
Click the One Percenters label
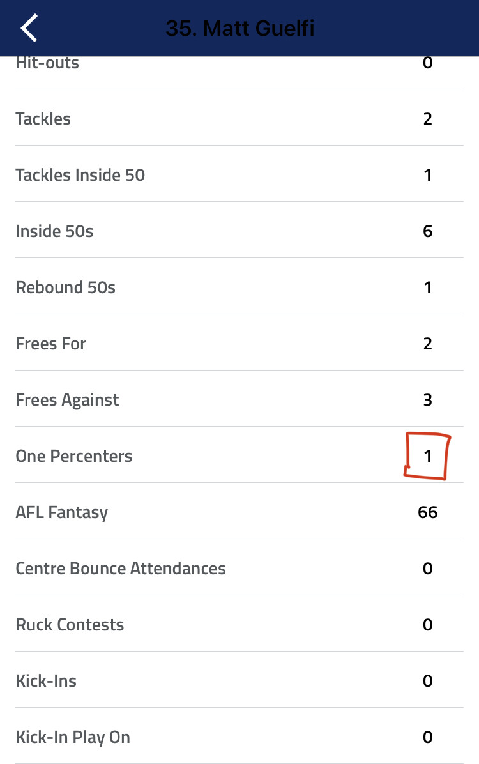74,456
